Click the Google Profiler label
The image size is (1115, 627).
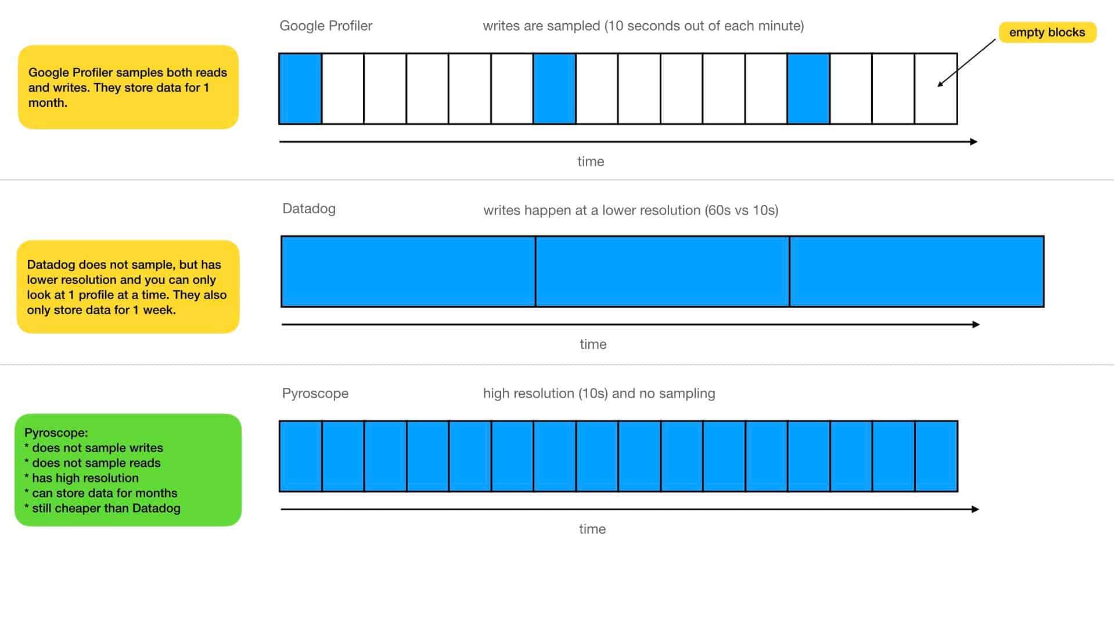tap(326, 24)
